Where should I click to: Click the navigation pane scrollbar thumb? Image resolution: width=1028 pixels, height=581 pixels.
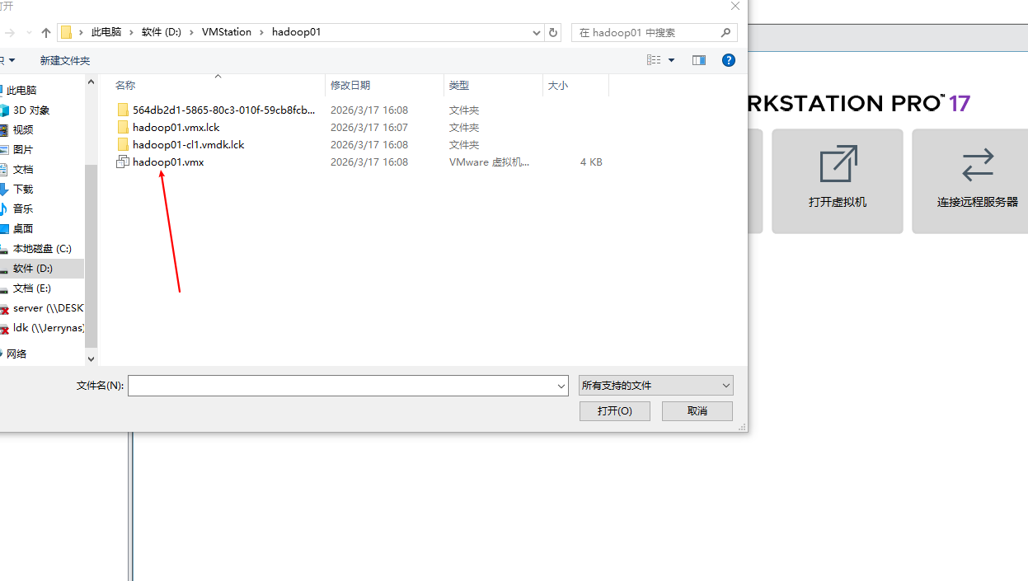pyautogui.click(x=92, y=255)
